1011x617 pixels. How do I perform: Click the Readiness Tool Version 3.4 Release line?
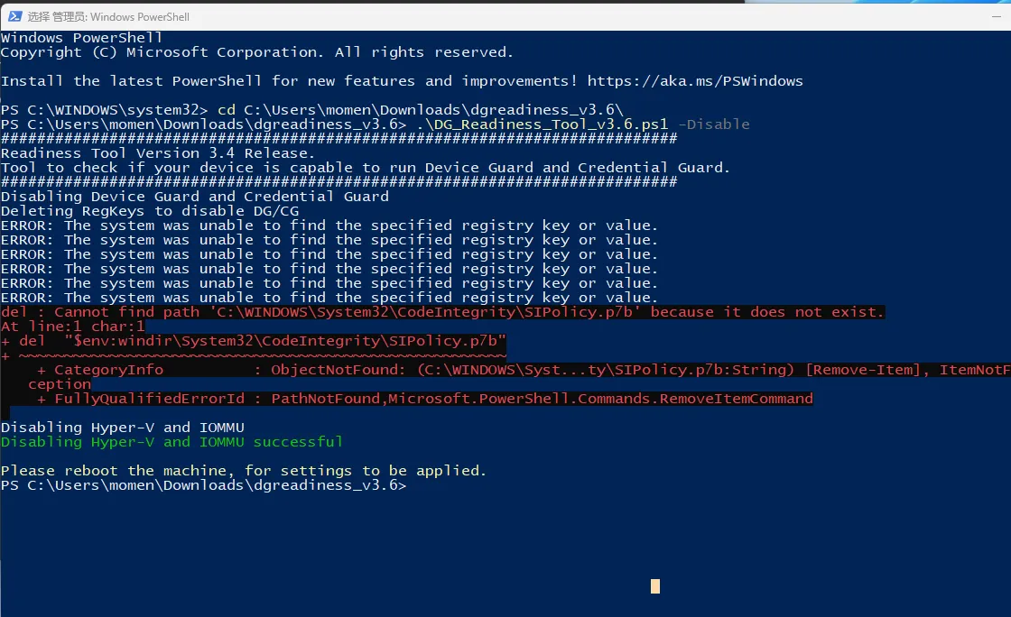tap(158, 153)
